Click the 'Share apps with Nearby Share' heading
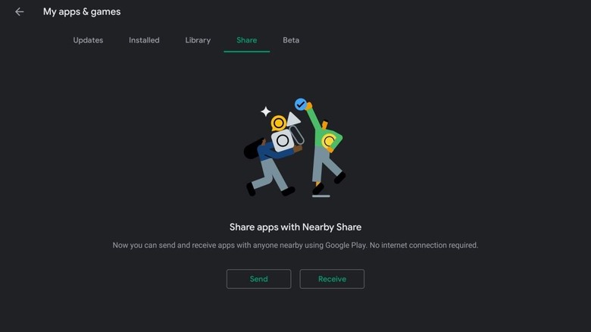The width and height of the screenshot is (591, 332). pos(295,227)
